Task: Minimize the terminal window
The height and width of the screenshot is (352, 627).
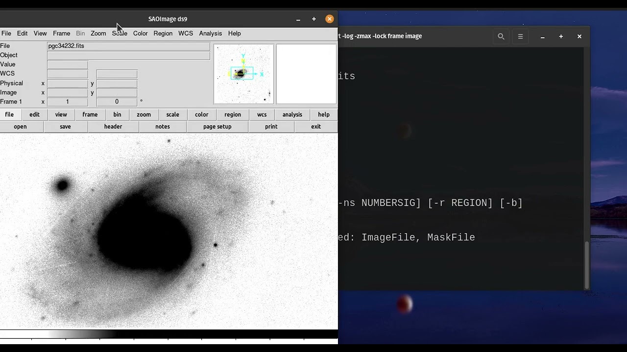Action: [x=542, y=36]
